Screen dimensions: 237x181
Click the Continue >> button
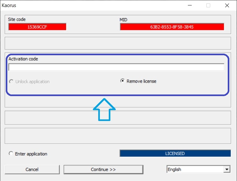click(x=103, y=170)
